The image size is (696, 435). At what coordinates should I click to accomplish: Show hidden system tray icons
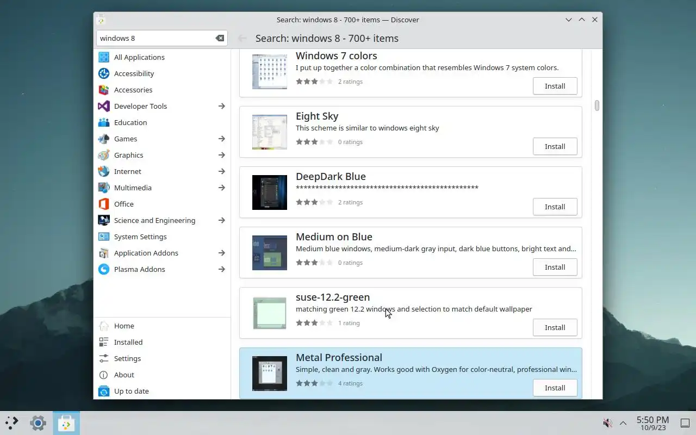tap(623, 422)
